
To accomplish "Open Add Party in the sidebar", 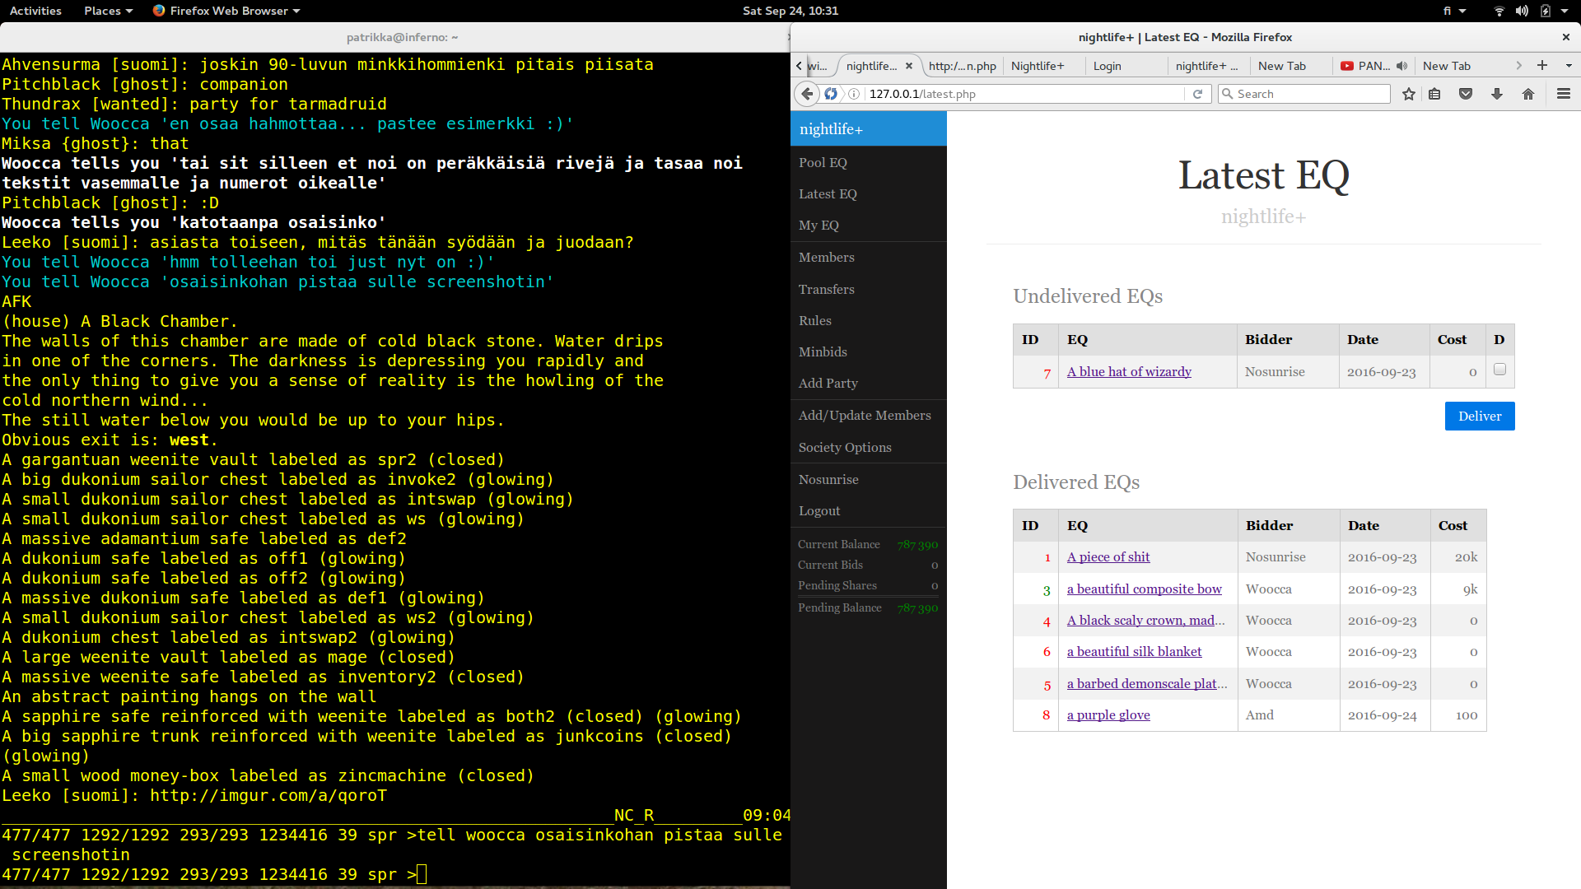I will coord(828,384).
